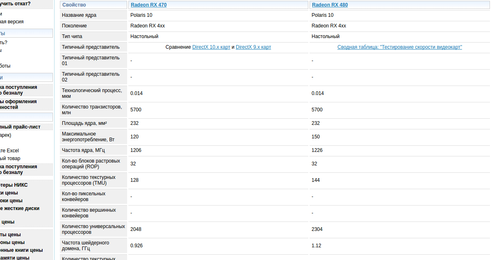Open the sidebar Excel format link
Image resolution: width=492 pixels, height=260 pixels.
point(9,151)
